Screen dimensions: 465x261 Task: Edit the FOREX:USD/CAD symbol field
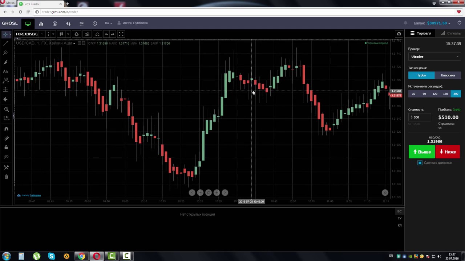point(27,34)
